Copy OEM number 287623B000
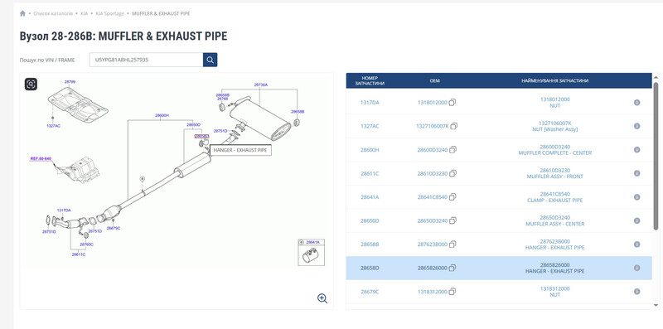This screenshot has width=663, height=329. [452, 244]
